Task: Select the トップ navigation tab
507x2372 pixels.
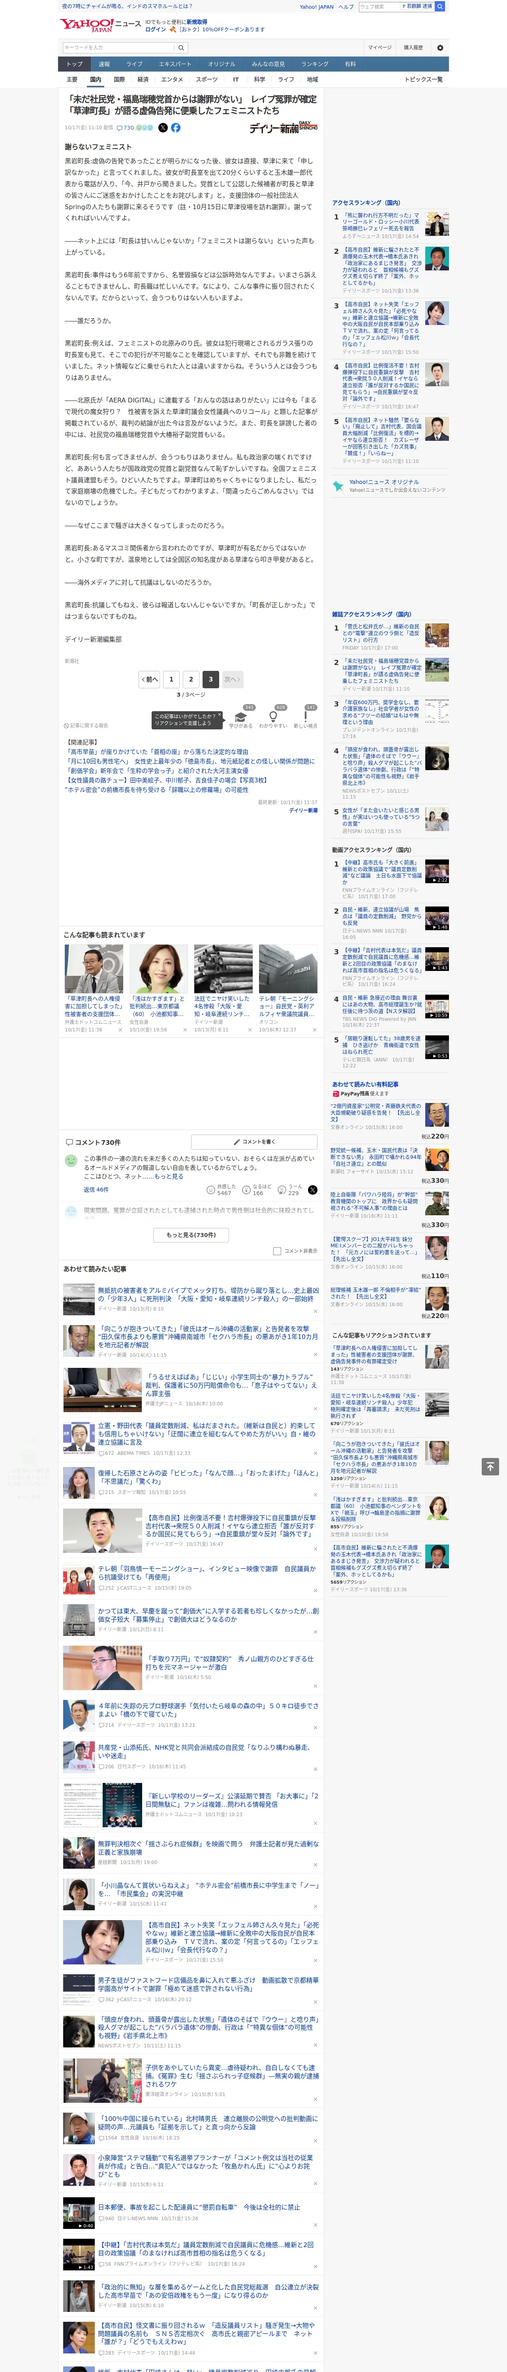Action: coord(75,64)
